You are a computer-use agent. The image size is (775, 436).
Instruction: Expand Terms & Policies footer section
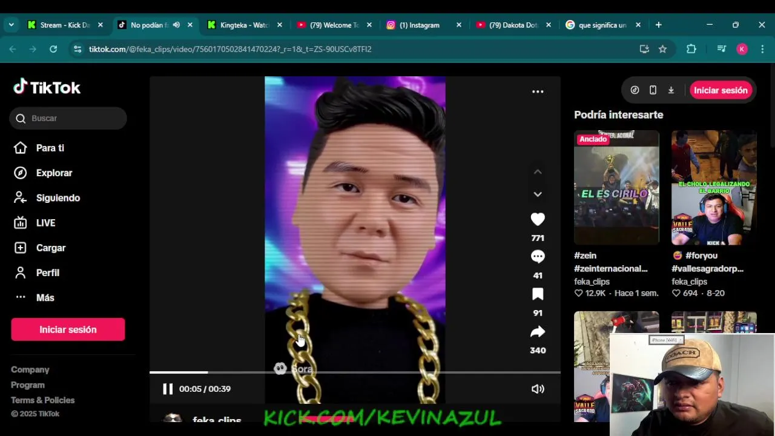click(43, 400)
